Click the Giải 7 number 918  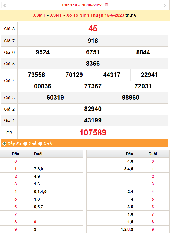point(93,41)
